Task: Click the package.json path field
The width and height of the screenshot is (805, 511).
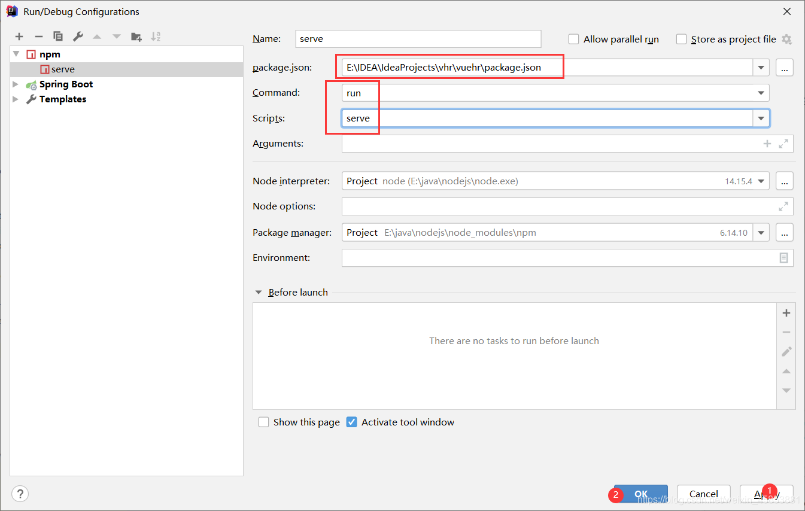Action: (x=547, y=68)
